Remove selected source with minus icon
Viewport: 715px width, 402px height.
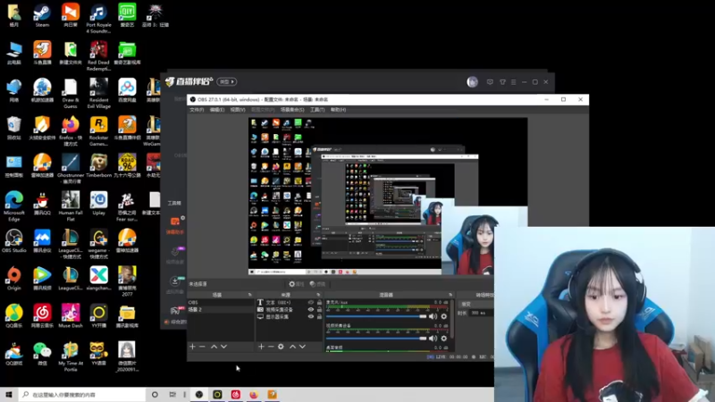click(x=271, y=347)
